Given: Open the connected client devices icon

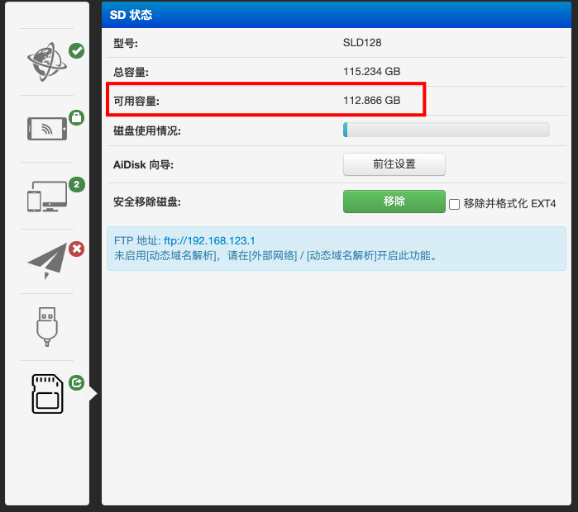Looking at the screenshot, I should tap(46, 197).
